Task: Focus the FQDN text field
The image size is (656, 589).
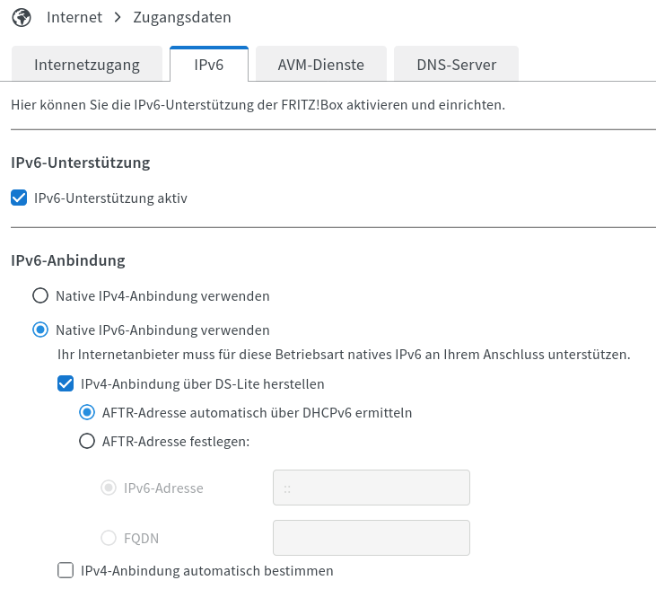Action: coord(371,538)
